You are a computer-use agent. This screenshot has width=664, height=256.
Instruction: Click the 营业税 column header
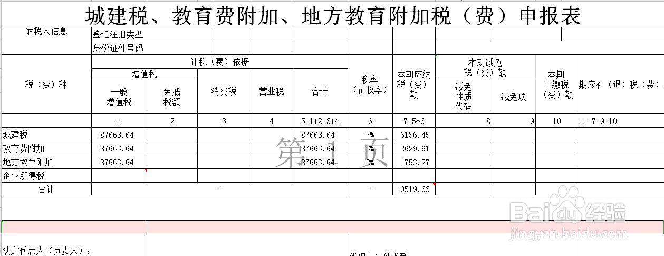[x=271, y=91]
